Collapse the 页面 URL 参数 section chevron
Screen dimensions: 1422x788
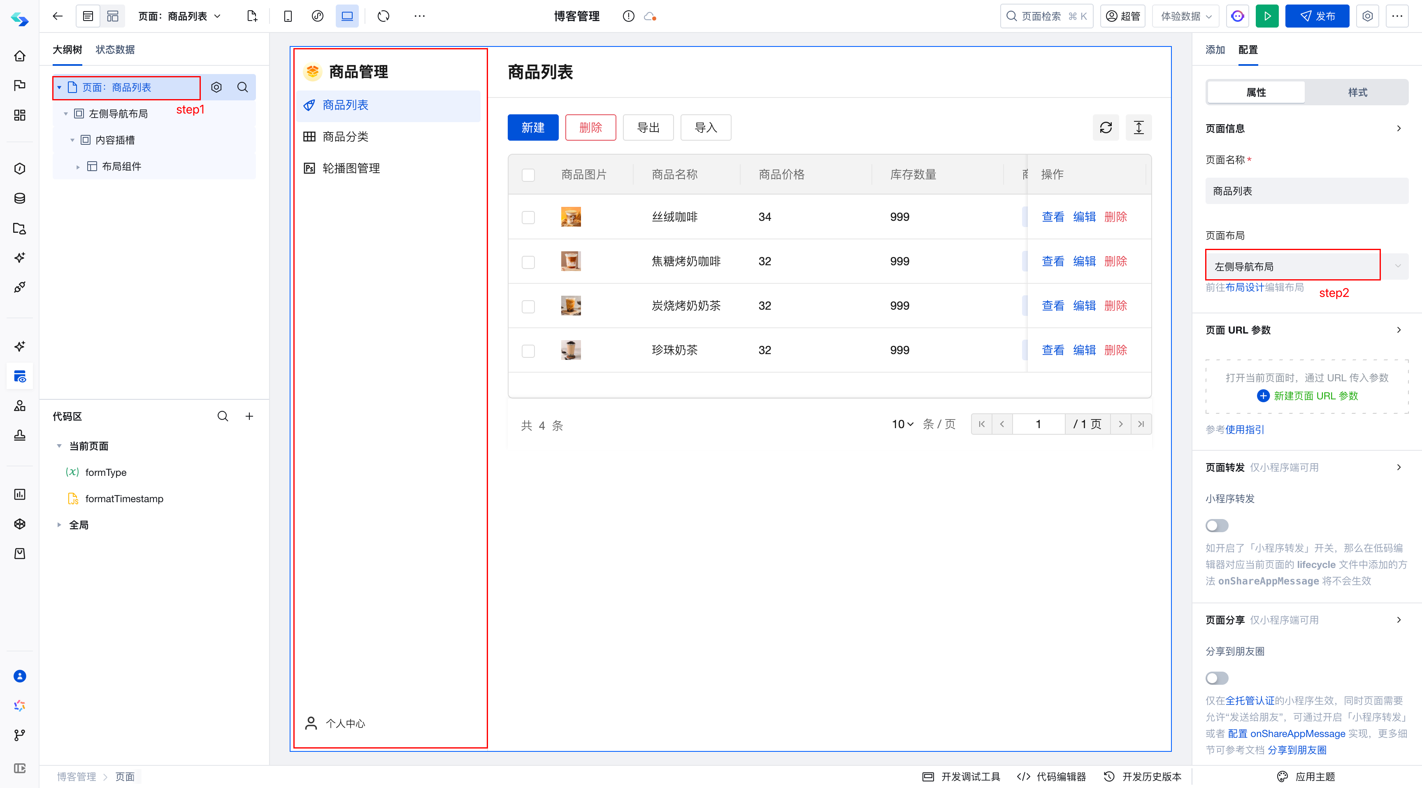[1398, 329]
